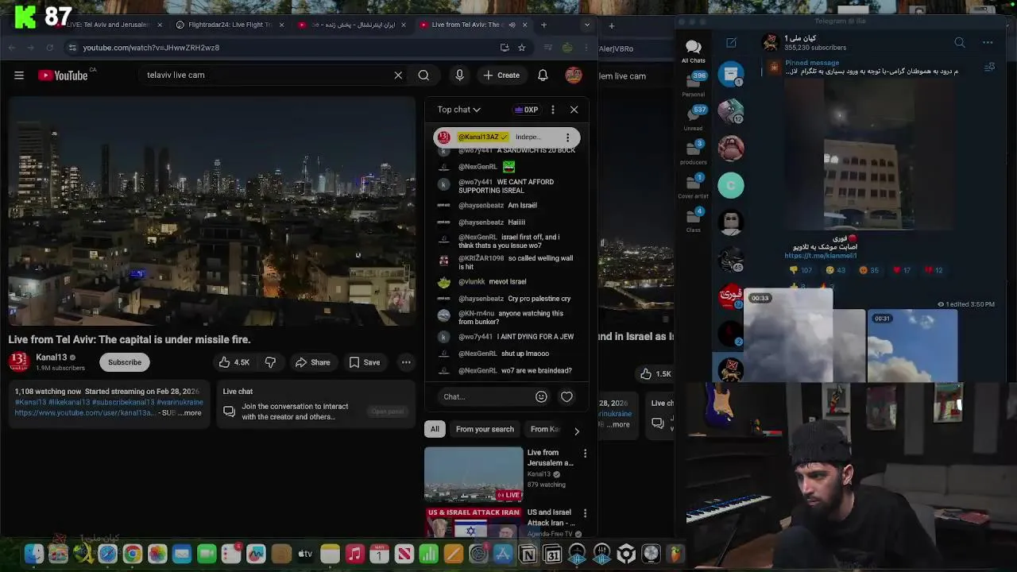Open the YouTube account avatar menu
The height and width of the screenshot is (572, 1017).
click(574, 75)
